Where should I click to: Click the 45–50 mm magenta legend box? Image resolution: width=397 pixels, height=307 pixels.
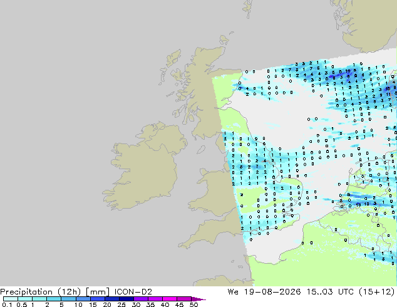click(184, 299)
